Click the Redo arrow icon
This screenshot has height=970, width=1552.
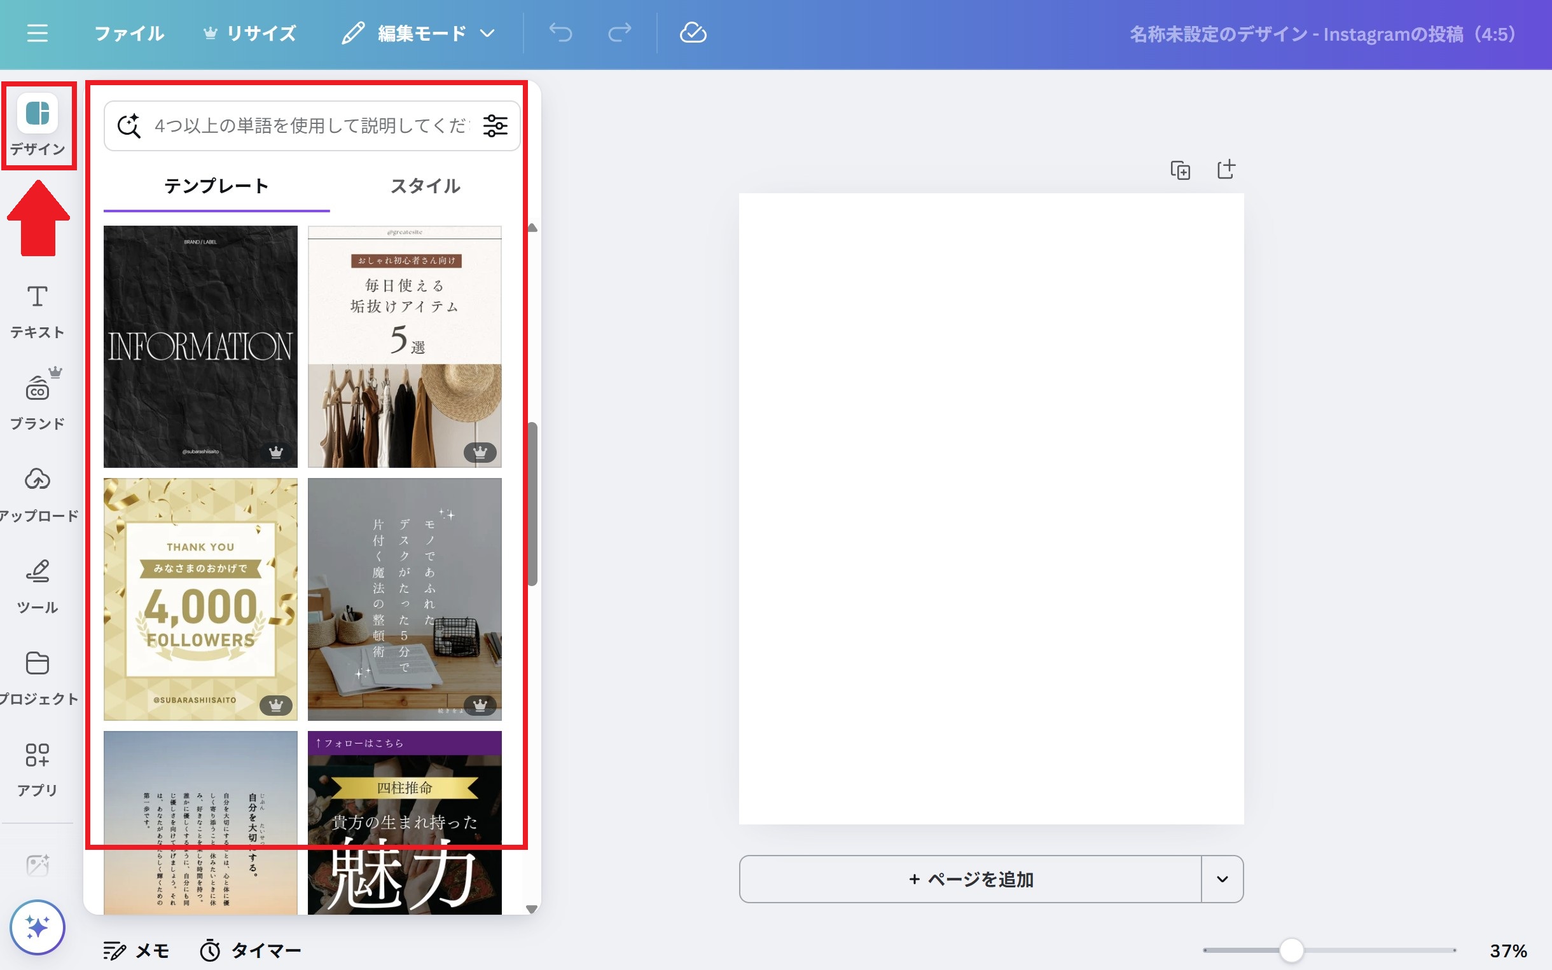coord(619,32)
